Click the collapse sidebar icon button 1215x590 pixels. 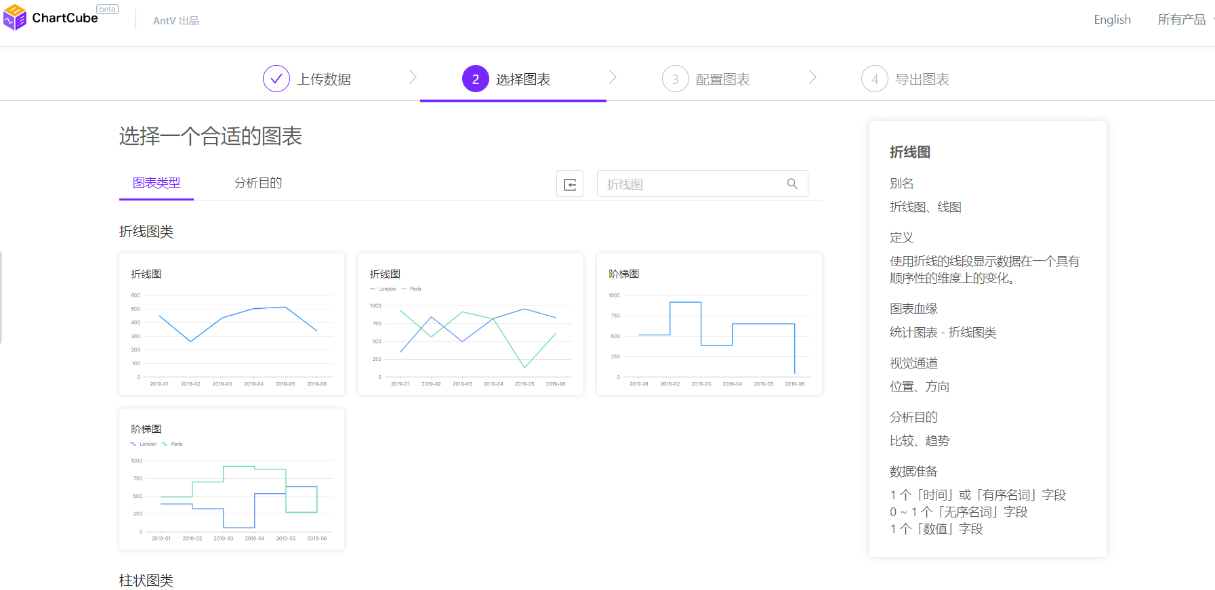pos(570,184)
